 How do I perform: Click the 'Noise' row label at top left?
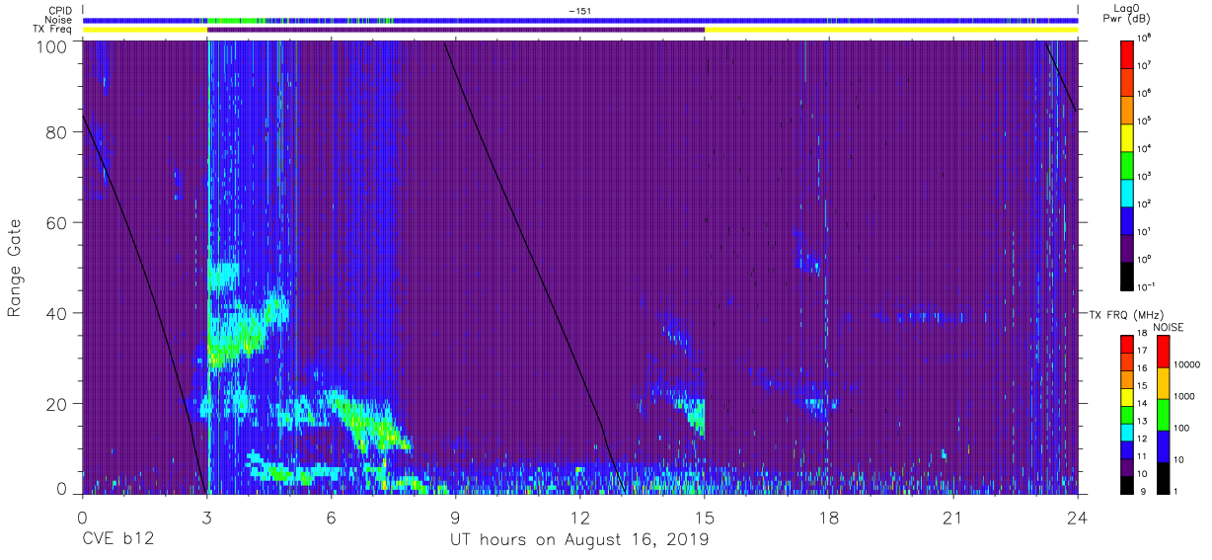click(x=59, y=20)
